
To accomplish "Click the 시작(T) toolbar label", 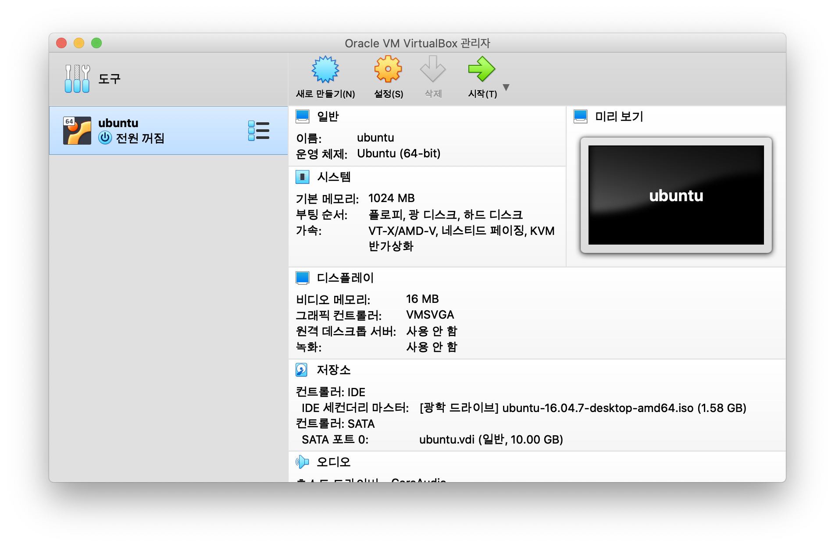I will coord(482,94).
